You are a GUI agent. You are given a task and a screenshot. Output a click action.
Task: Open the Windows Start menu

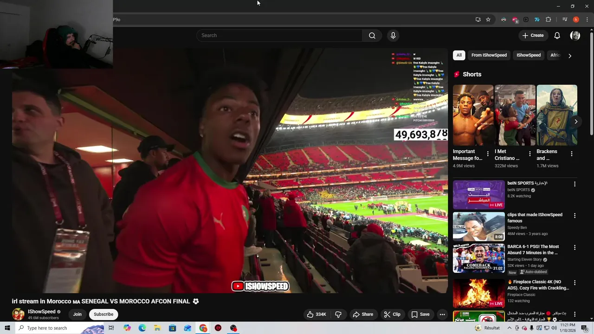point(7,328)
